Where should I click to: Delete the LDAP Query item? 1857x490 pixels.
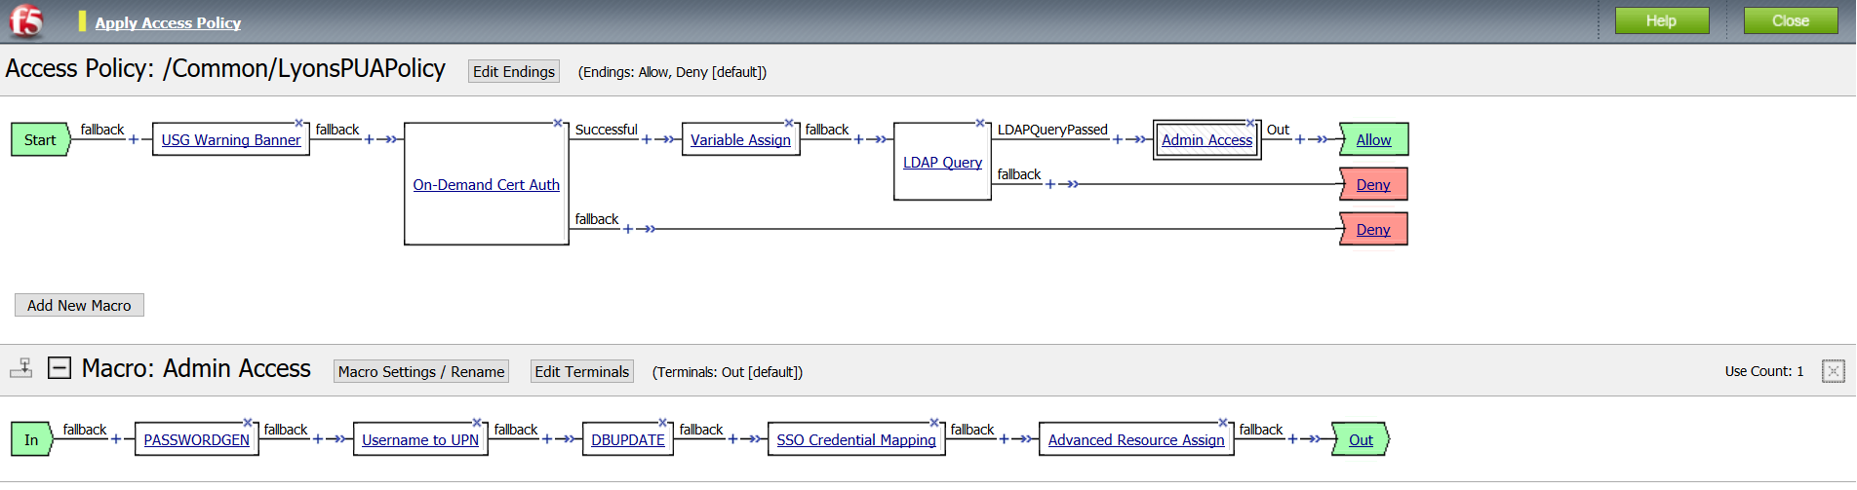pos(982,123)
